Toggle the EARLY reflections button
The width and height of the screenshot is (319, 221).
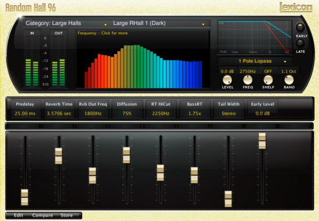(x=300, y=27)
